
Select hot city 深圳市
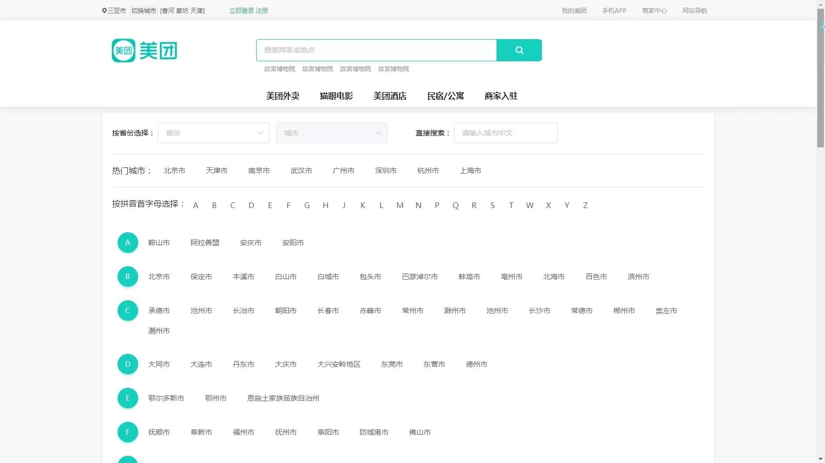click(386, 170)
